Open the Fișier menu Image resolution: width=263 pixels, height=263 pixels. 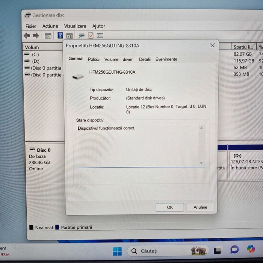(31, 26)
